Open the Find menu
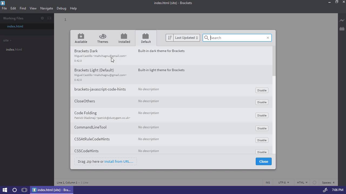 point(23,8)
